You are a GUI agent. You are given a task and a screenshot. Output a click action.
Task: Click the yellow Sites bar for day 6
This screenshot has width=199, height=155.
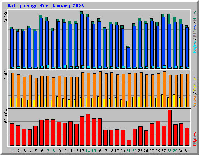[40, 101]
